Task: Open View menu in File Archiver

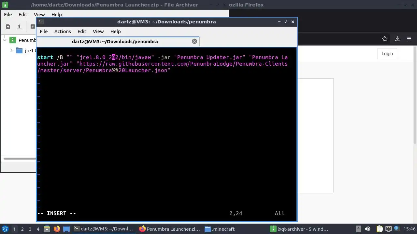Action: pyautogui.click(x=39, y=15)
